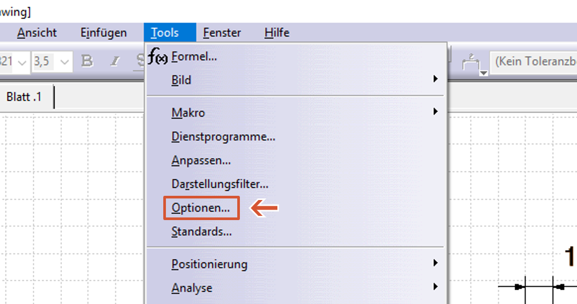Screen dimensions: 577x304
Task: Expand the Makro submenu arrow
Action: (435, 112)
